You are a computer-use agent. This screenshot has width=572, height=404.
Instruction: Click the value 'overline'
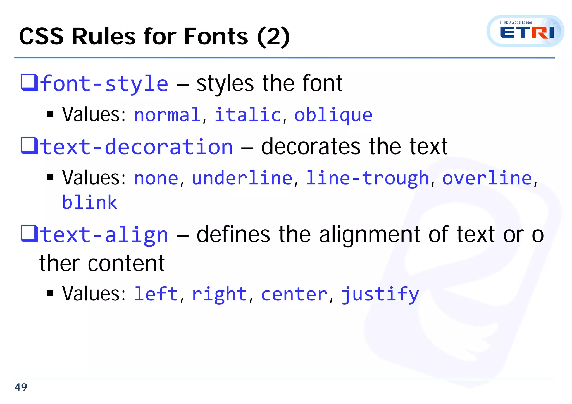tap(487, 178)
